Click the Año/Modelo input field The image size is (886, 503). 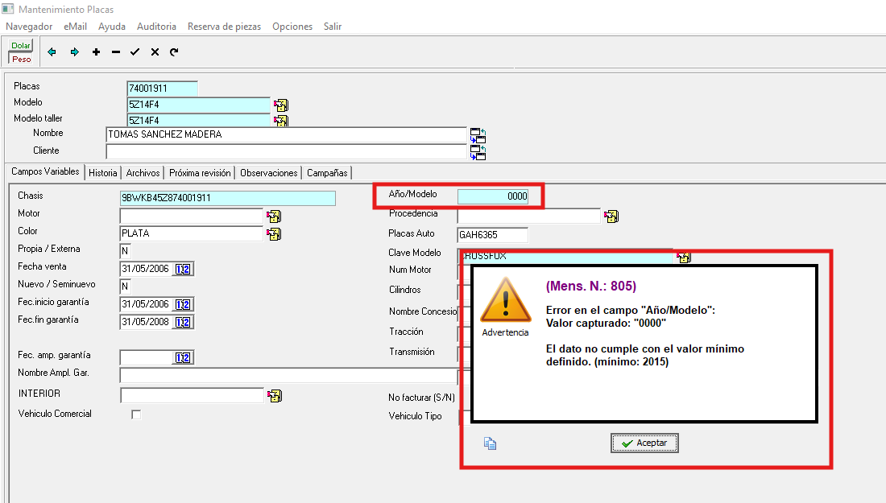[x=493, y=196]
